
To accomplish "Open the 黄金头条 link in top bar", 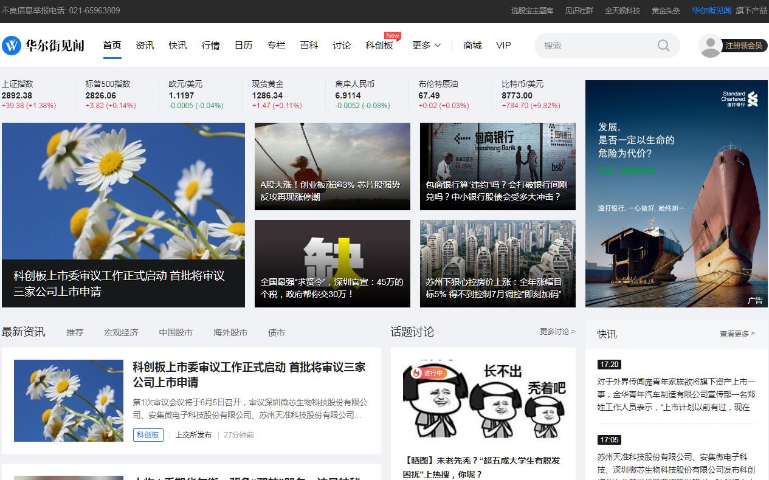I will click(666, 10).
